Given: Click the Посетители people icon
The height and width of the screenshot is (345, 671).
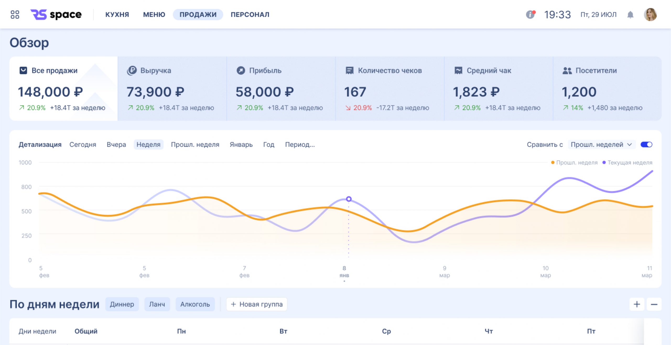Looking at the screenshot, I should coord(567,70).
